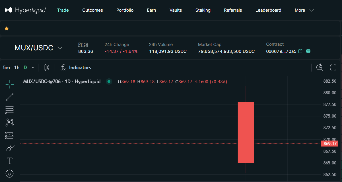View the Leaderboard page
342x182 pixels.
click(x=268, y=10)
